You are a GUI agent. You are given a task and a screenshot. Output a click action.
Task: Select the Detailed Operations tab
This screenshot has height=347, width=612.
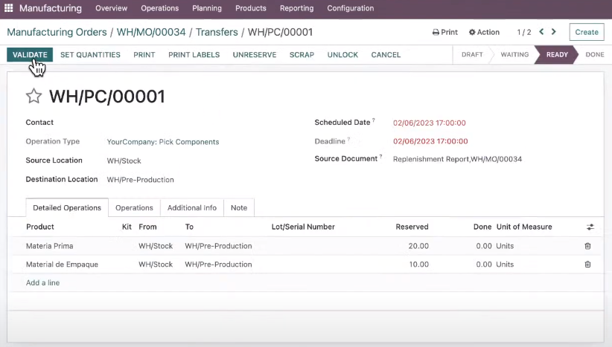coord(67,208)
